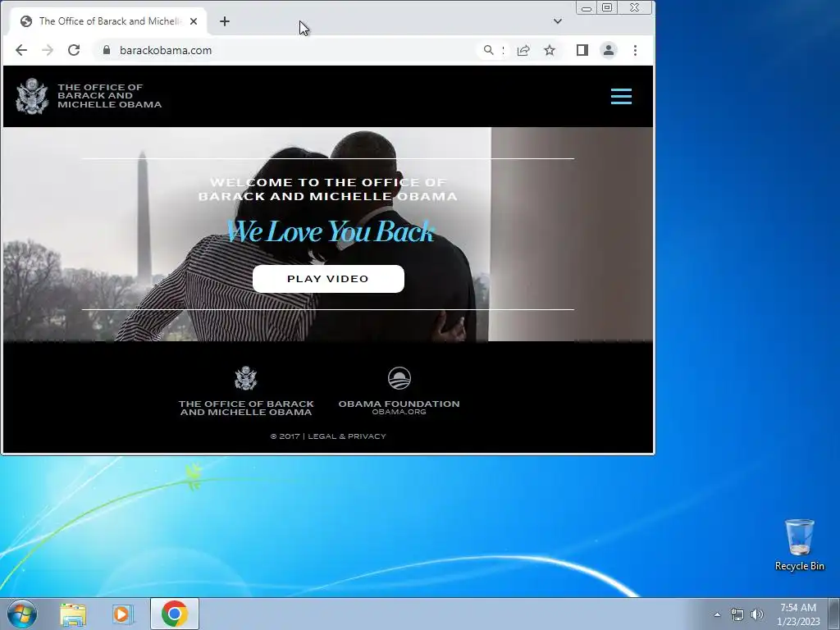
Task: Launch Windows Media Player from taskbar
Action: coord(122,614)
